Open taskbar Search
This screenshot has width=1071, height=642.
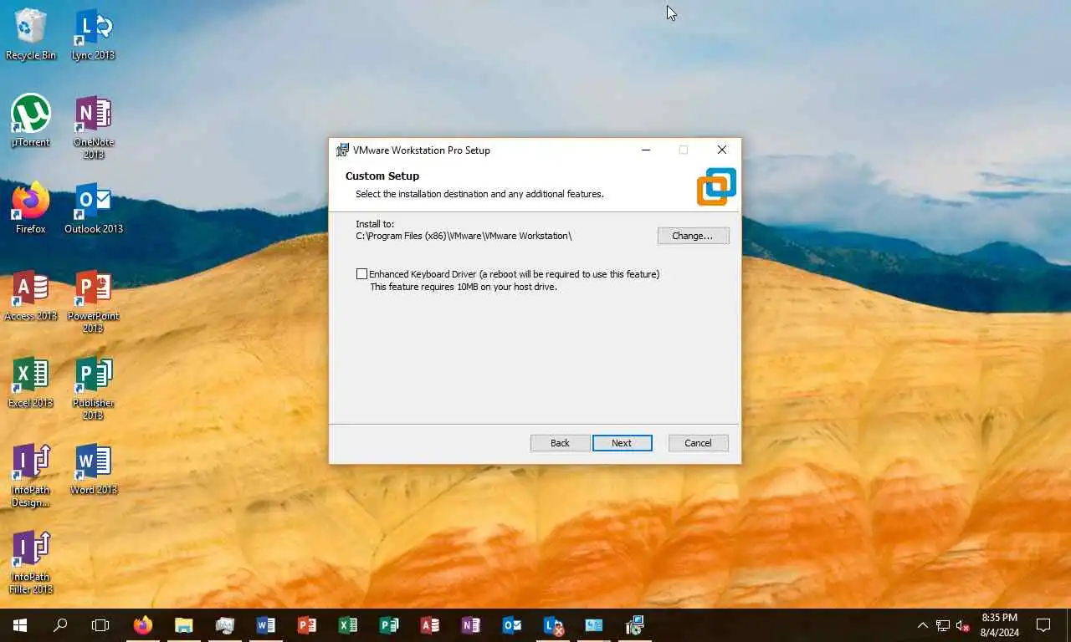tap(60, 625)
